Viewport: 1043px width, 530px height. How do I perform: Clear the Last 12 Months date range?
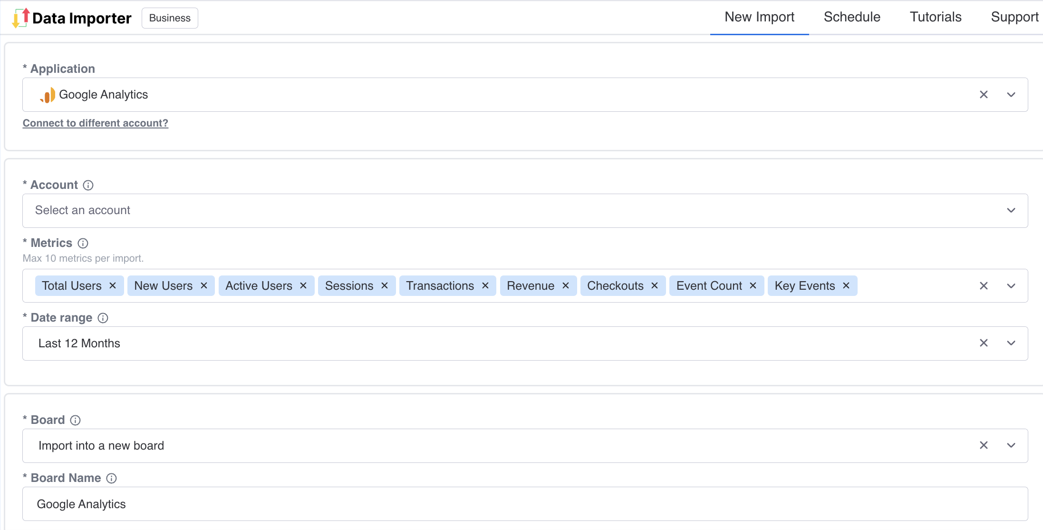[984, 343]
